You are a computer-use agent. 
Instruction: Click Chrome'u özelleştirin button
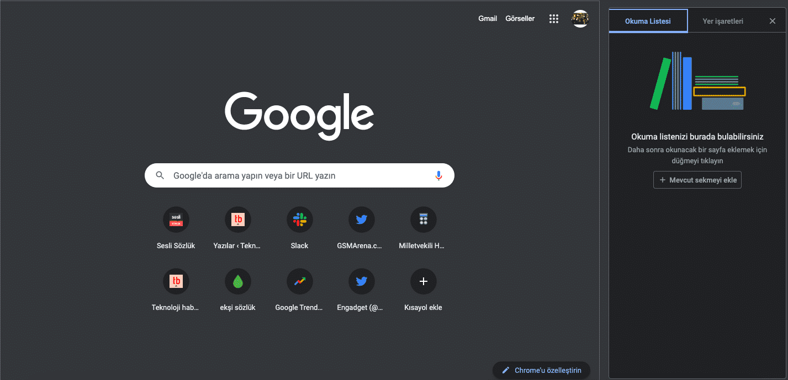(541, 370)
